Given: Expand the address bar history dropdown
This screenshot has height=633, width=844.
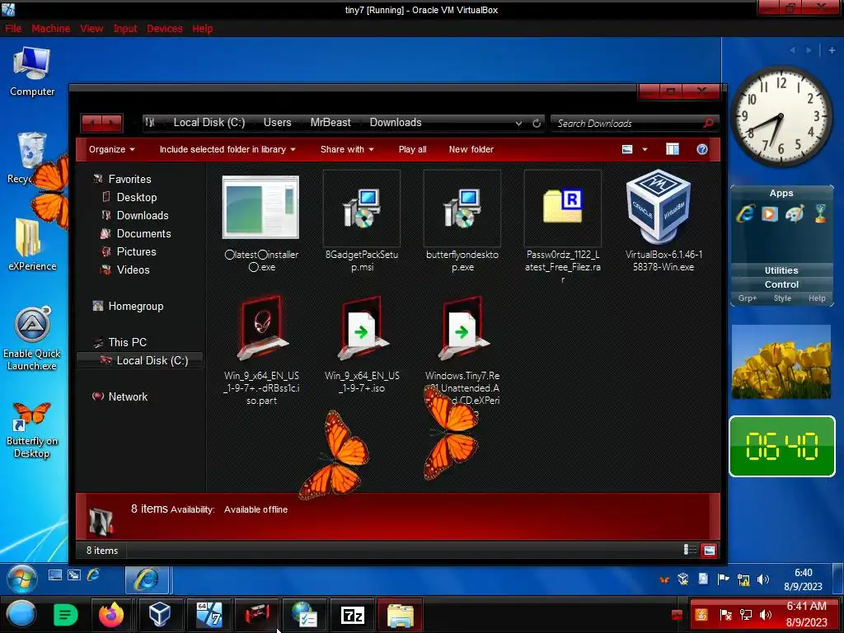Looking at the screenshot, I should [x=518, y=124].
